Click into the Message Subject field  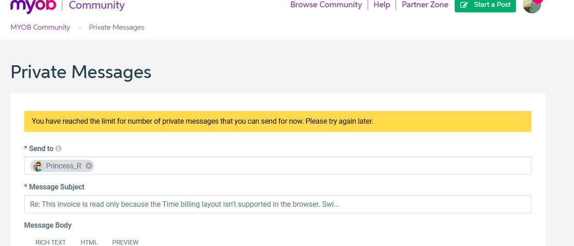tap(277, 204)
